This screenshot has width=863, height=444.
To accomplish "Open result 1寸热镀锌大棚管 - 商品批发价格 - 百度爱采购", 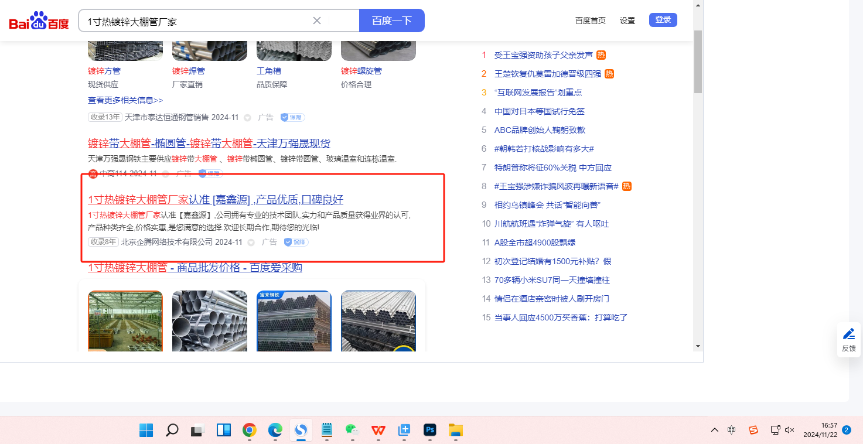I will pyautogui.click(x=195, y=268).
